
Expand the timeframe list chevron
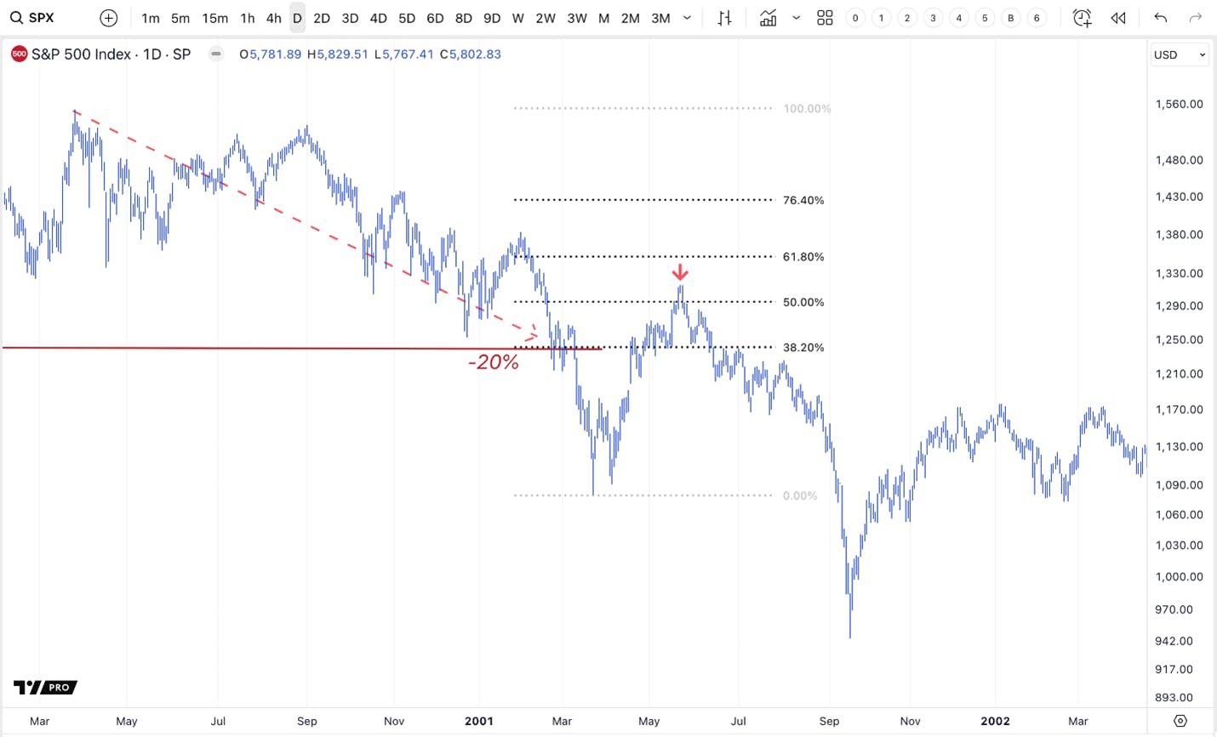pos(688,18)
